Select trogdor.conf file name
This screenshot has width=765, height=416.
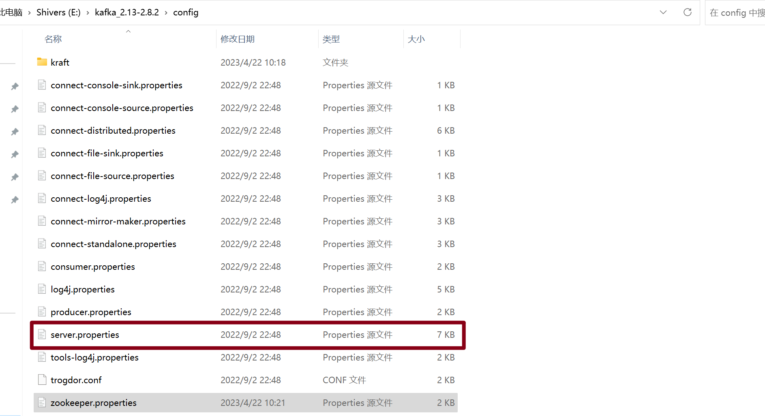click(76, 380)
